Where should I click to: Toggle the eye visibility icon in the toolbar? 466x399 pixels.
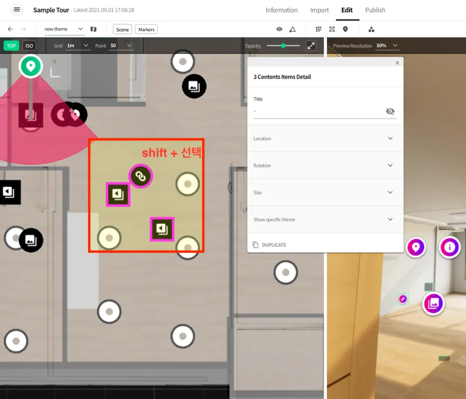(280, 29)
